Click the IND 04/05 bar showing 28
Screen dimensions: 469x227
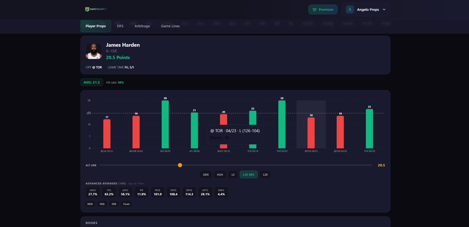(165, 125)
